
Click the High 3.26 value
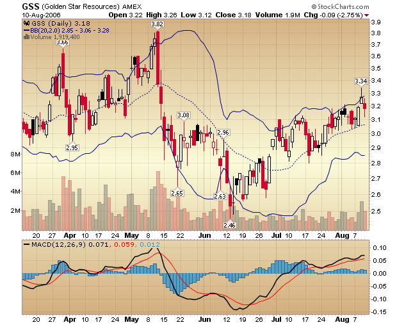161,15
